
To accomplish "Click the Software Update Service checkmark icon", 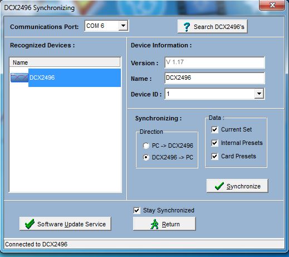I will [x=30, y=224].
